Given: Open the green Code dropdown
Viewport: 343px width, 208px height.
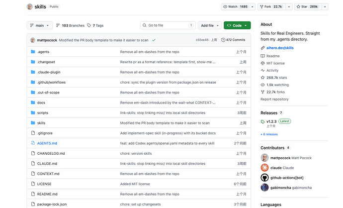Looking at the screenshot, I should click(x=237, y=25).
